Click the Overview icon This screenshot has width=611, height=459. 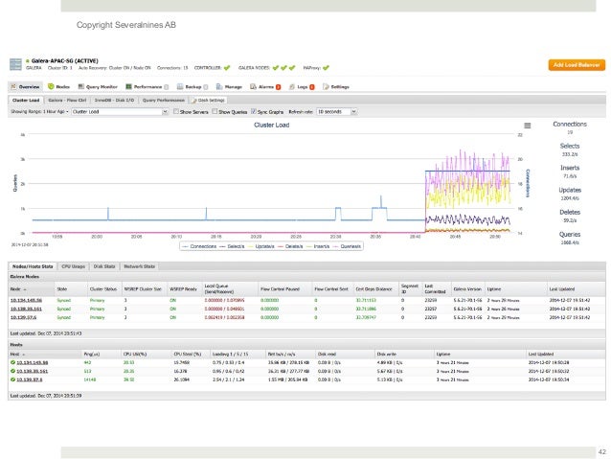(x=14, y=86)
